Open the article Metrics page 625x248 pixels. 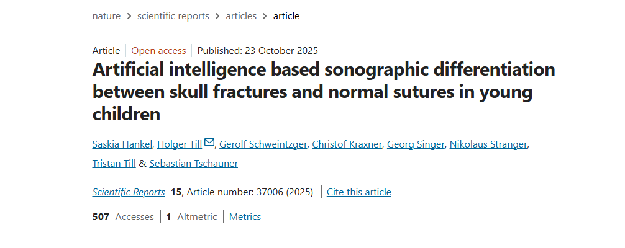coord(245,217)
